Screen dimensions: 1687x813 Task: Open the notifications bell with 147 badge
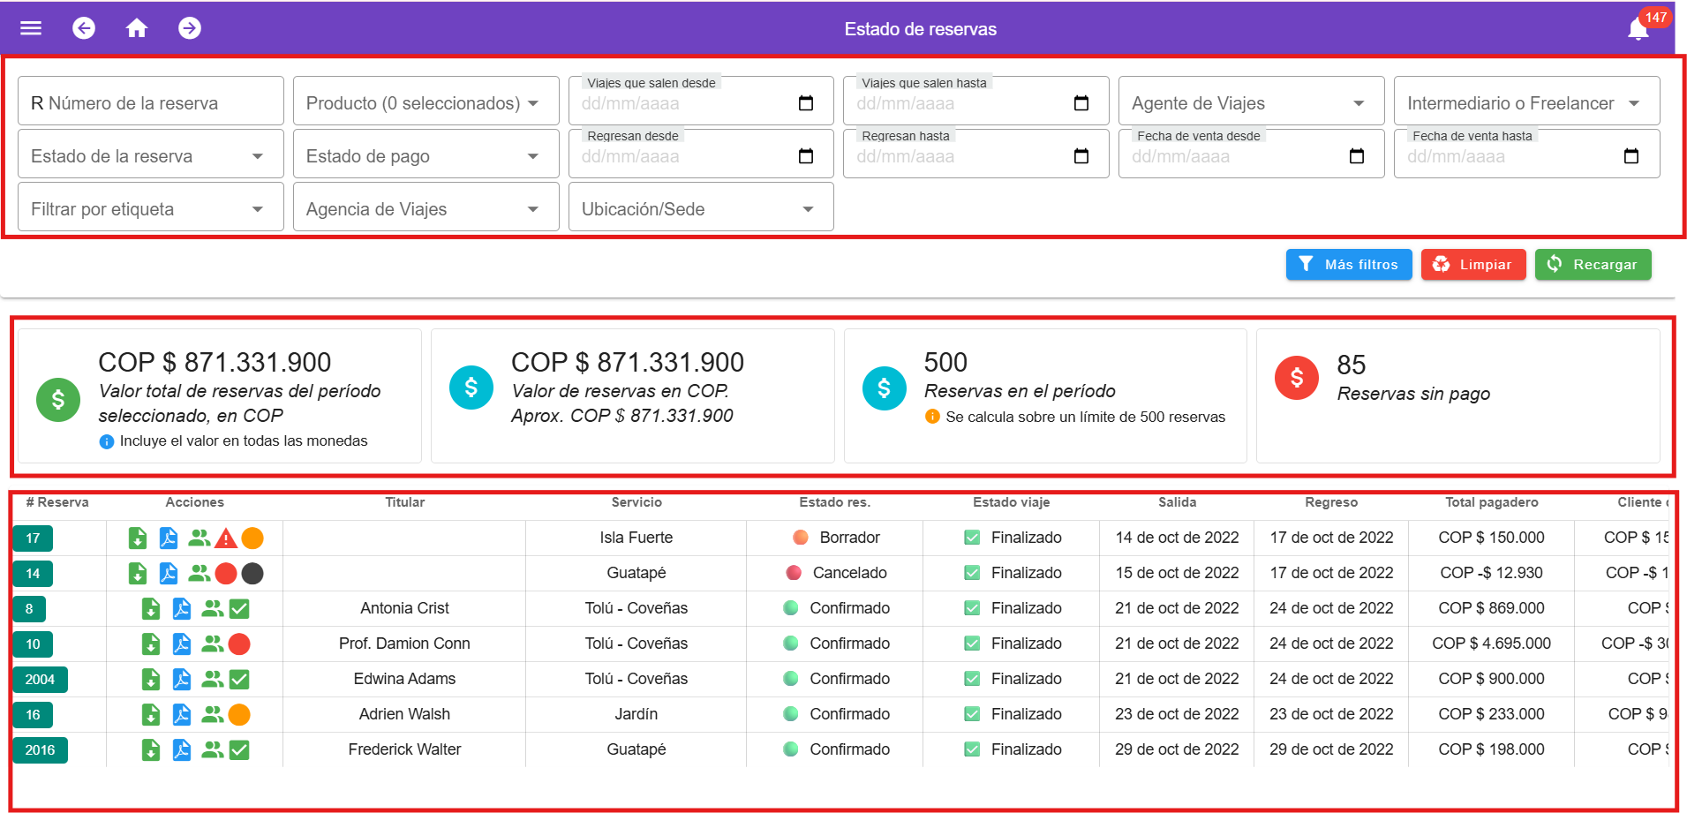click(1638, 29)
